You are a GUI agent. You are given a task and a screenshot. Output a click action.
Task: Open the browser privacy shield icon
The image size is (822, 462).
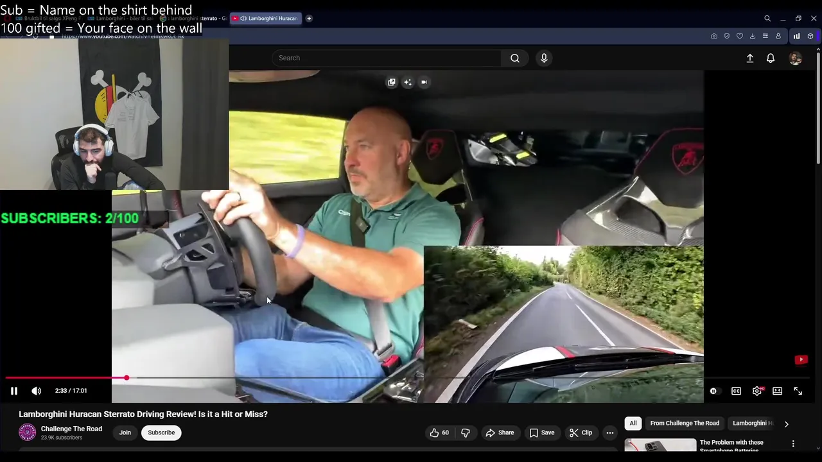727,36
